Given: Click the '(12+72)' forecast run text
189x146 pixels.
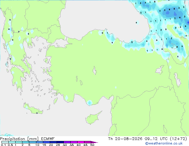Looking at the screenshot, I should click(x=178, y=139).
